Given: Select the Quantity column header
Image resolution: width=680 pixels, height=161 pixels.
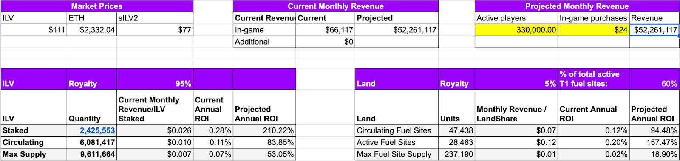Looking at the screenshot, I should tap(92, 107).
